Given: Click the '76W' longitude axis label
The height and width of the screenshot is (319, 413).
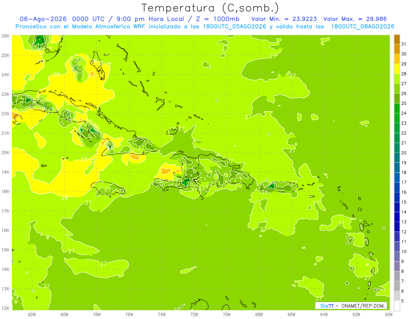Looking at the screenshot, I should click(x=129, y=314).
